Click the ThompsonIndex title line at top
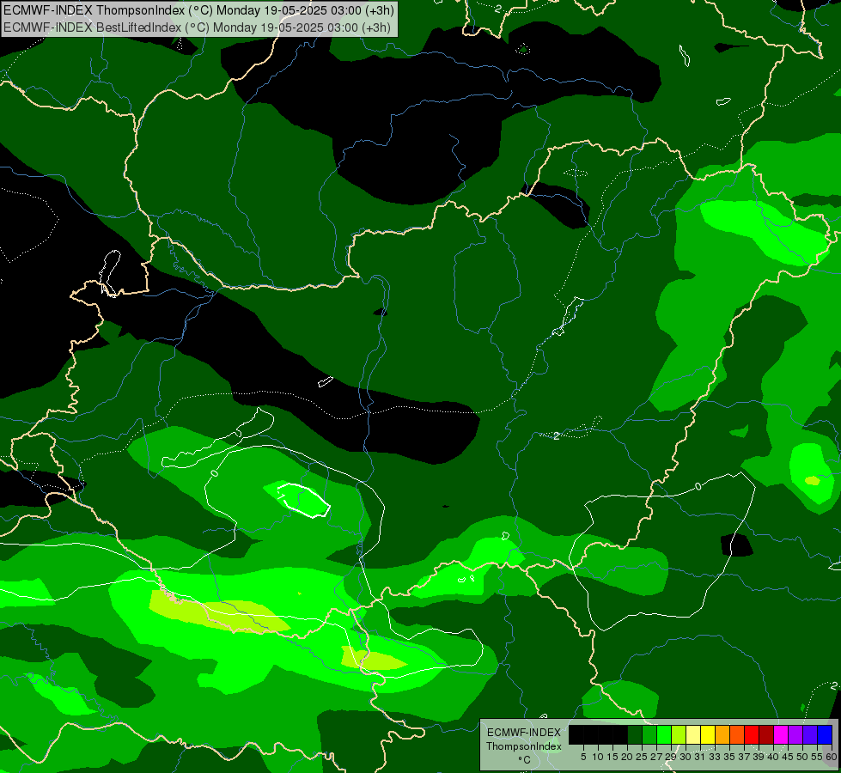The image size is (841, 773). [x=199, y=9]
